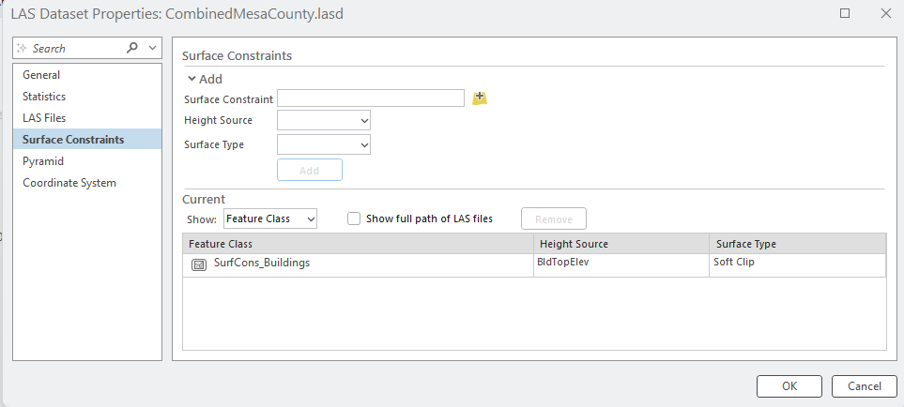Select the Surface Constraints page
This screenshot has width=904, height=407.
coord(87,140)
